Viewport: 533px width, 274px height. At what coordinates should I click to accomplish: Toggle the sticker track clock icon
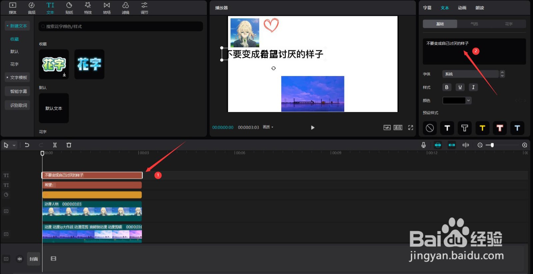coord(6,195)
